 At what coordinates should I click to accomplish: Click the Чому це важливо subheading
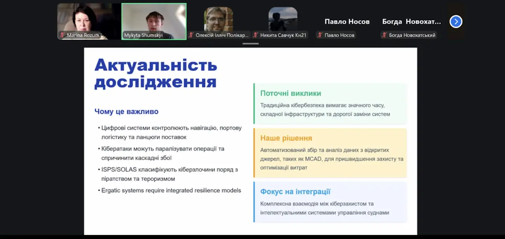(126, 111)
